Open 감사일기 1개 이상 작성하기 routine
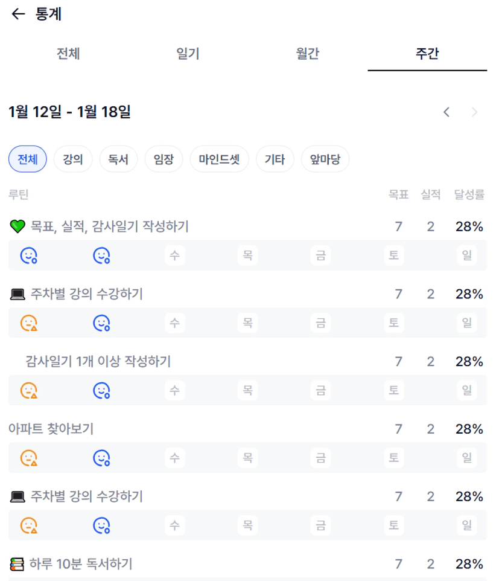499x581 pixels. [98, 362]
